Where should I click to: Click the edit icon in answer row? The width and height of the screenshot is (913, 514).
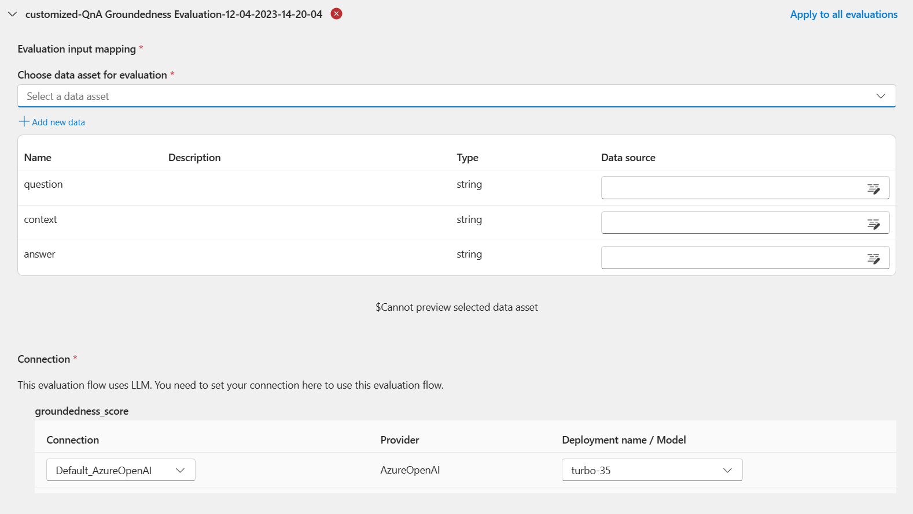(x=874, y=258)
